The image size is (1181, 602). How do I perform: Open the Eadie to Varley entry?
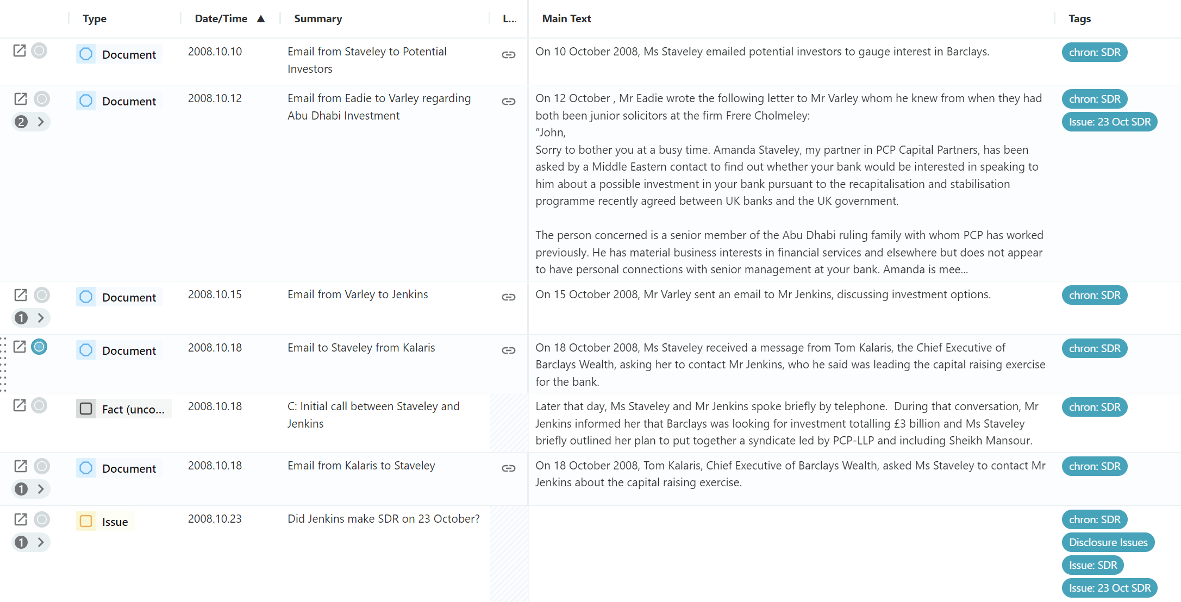(21, 99)
